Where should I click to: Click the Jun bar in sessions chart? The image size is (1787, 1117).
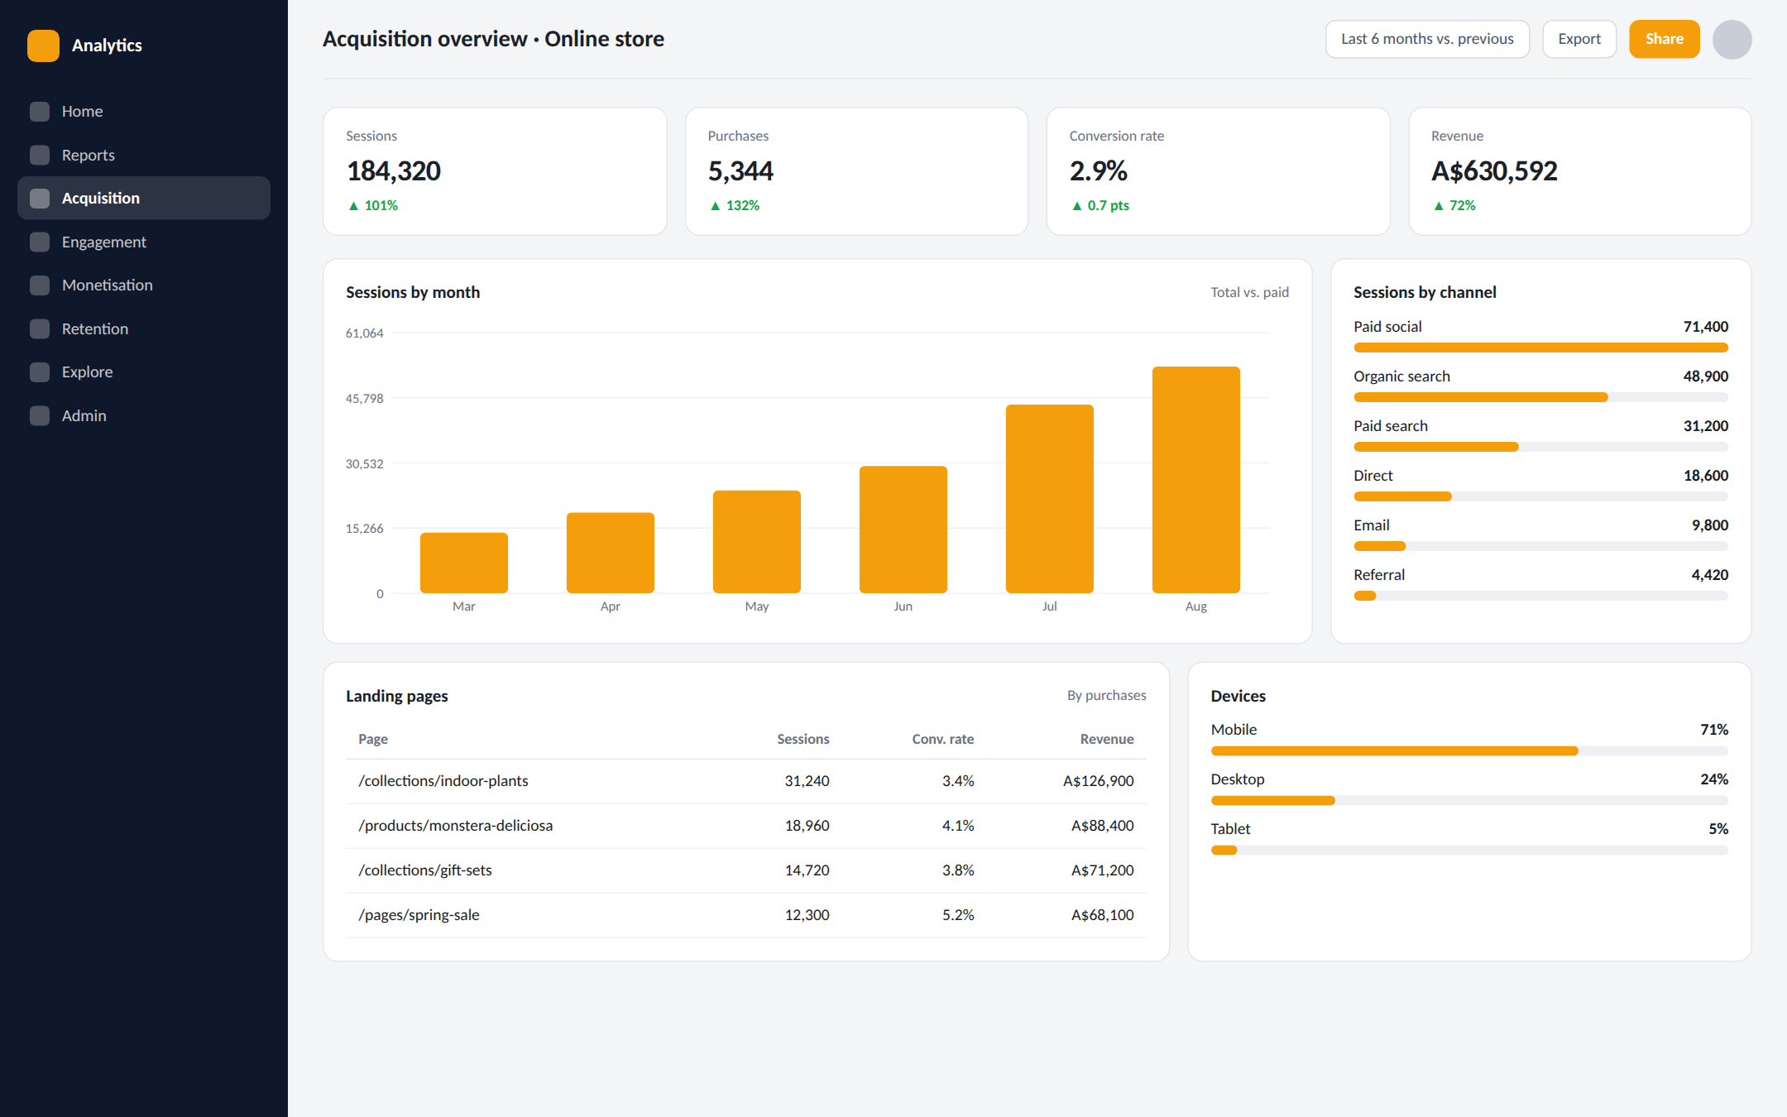(x=903, y=530)
